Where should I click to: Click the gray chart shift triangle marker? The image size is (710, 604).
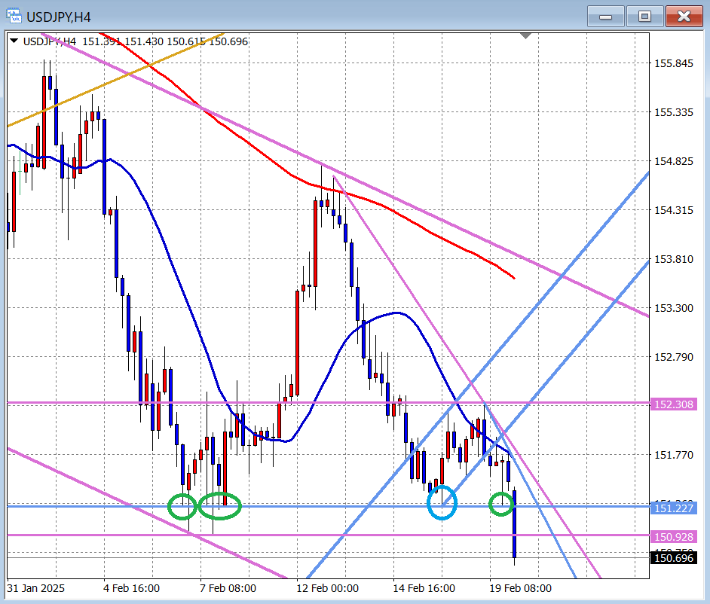(x=525, y=36)
